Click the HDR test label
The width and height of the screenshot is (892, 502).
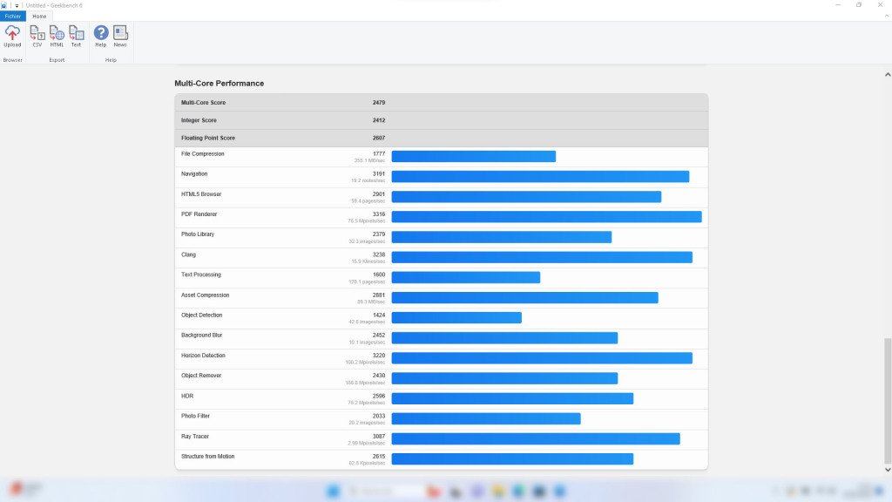pyautogui.click(x=187, y=397)
